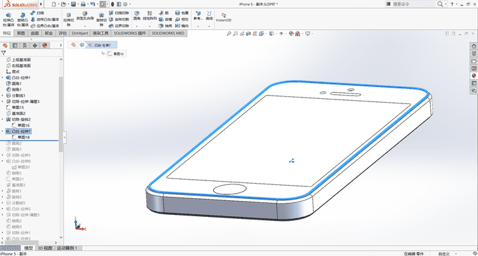Expand the 凸台-拉伸1 feature
478x256 pixels.
[x=3, y=78]
